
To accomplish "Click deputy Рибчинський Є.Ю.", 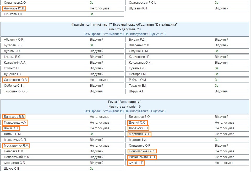I will point(142,157).
